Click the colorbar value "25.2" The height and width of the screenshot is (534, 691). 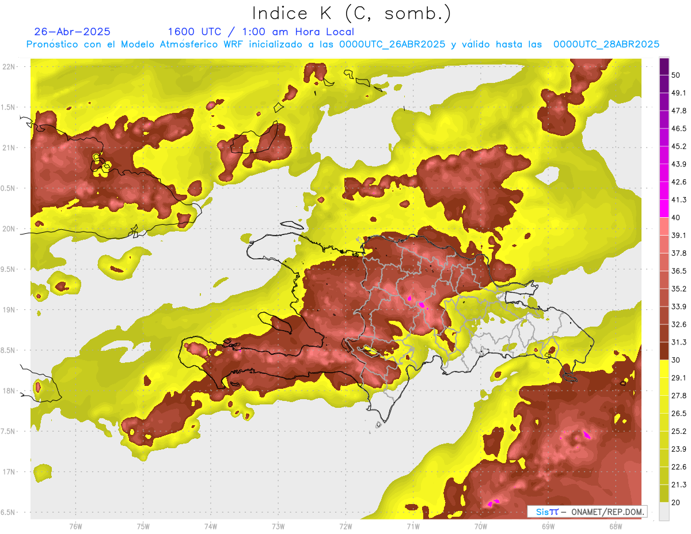click(x=679, y=431)
